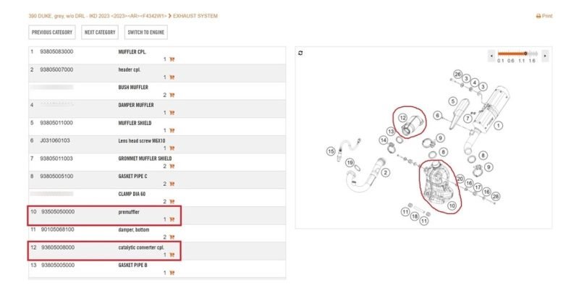Add catalytic converter cpl. to cart
Screen dimensions: 579x293
pyautogui.click(x=172, y=255)
